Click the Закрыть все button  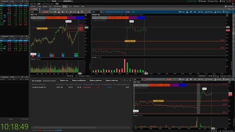64,80
